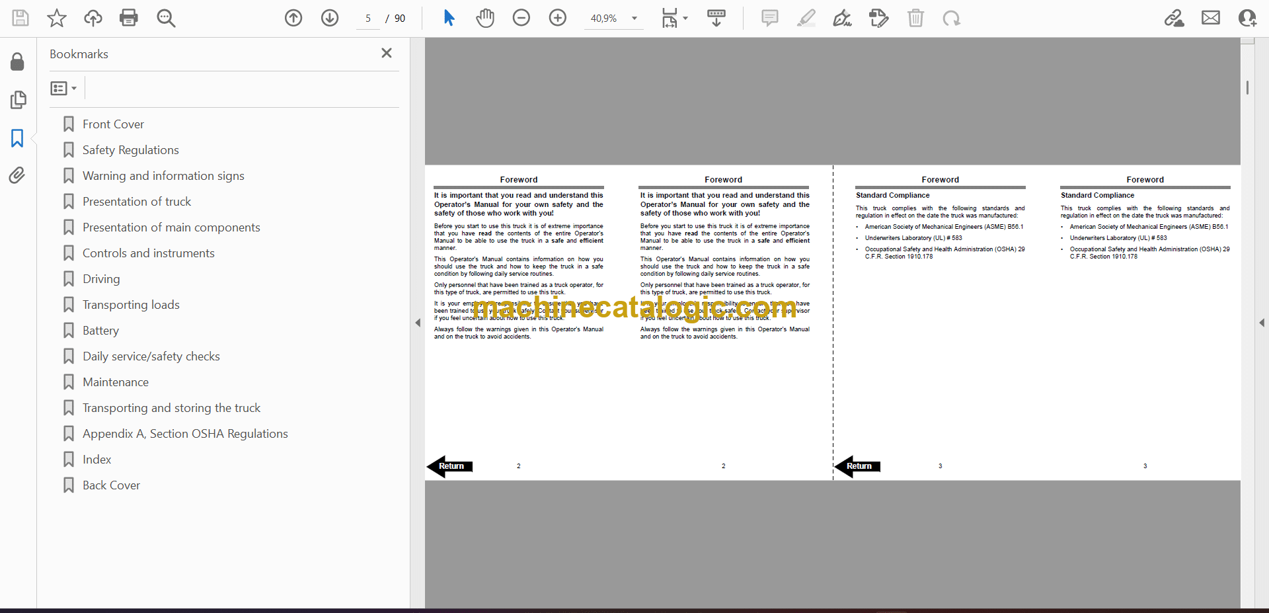
Task: Click the Delete trash icon
Action: coord(915,18)
